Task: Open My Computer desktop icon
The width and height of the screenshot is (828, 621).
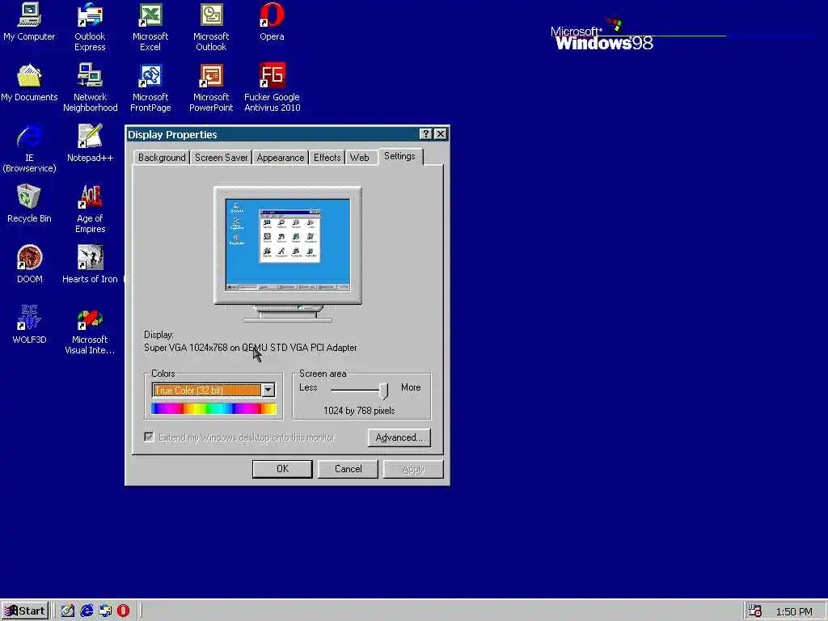Action: pyautogui.click(x=29, y=22)
